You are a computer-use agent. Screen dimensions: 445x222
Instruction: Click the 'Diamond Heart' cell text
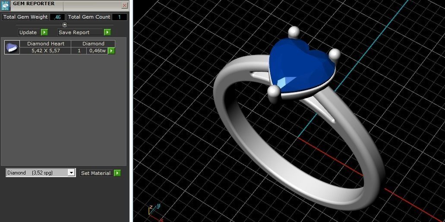46,44
